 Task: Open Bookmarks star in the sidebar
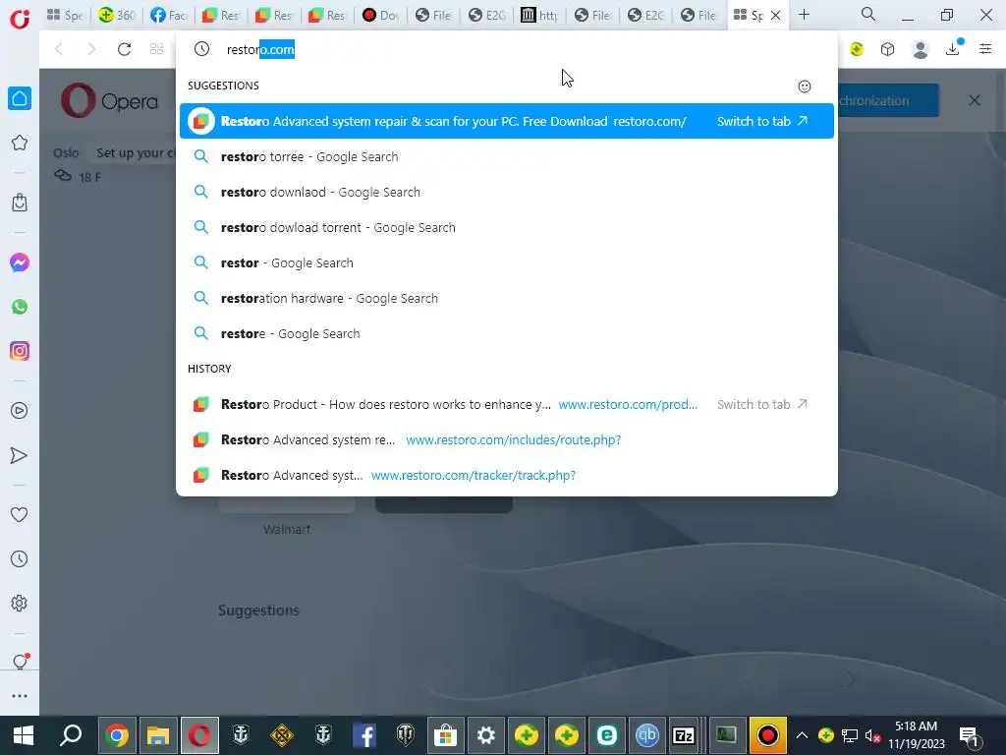pyautogui.click(x=20, y=143)
